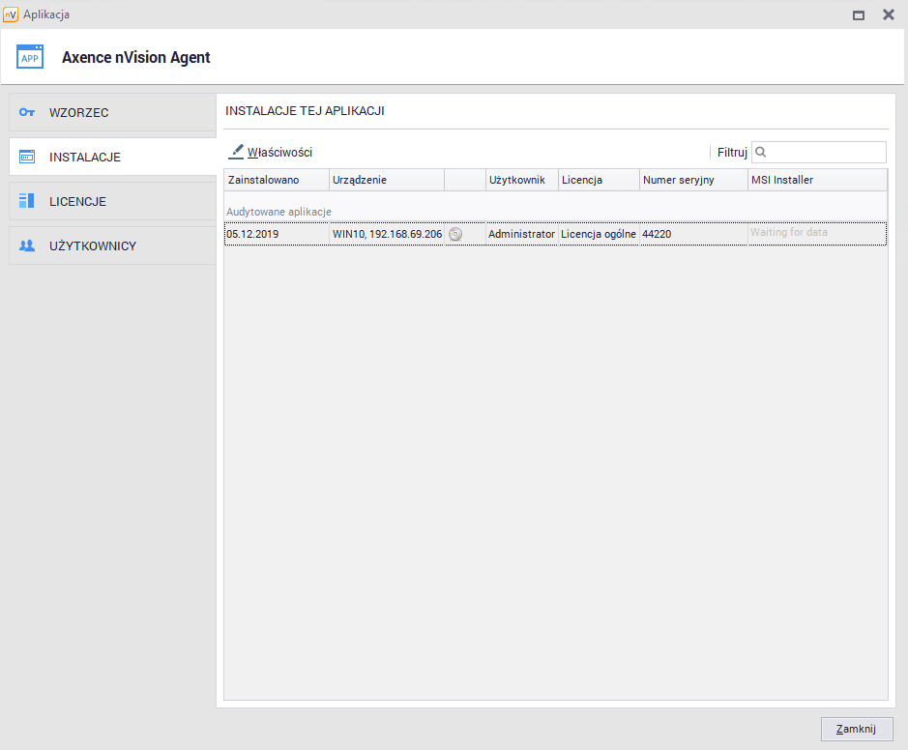This screenshot has width=908, height=750.
Task: Click the disc icon in the WIN10 row
Action: coord(455,234)
